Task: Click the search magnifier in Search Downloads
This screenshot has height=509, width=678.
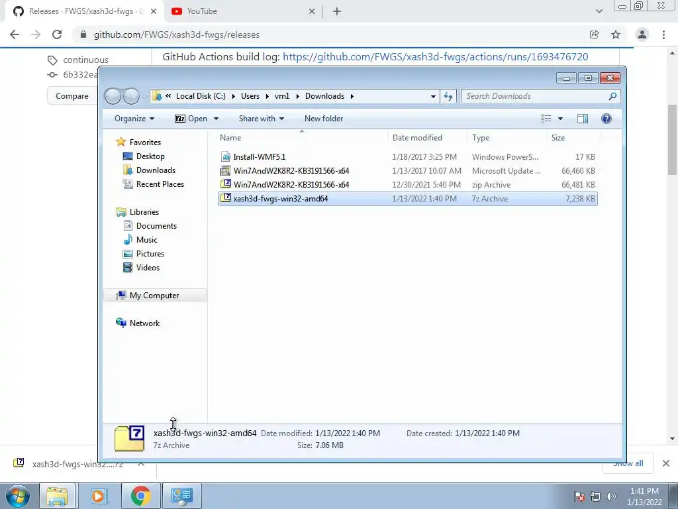Action: pos(612,96)
